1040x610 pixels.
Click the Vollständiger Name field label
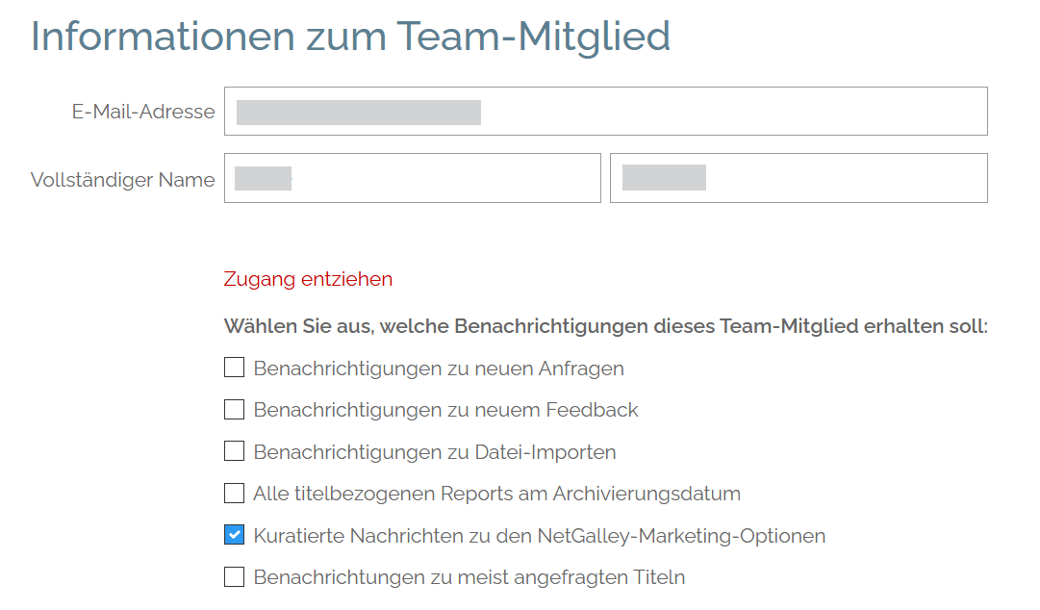tap(123, 180)
